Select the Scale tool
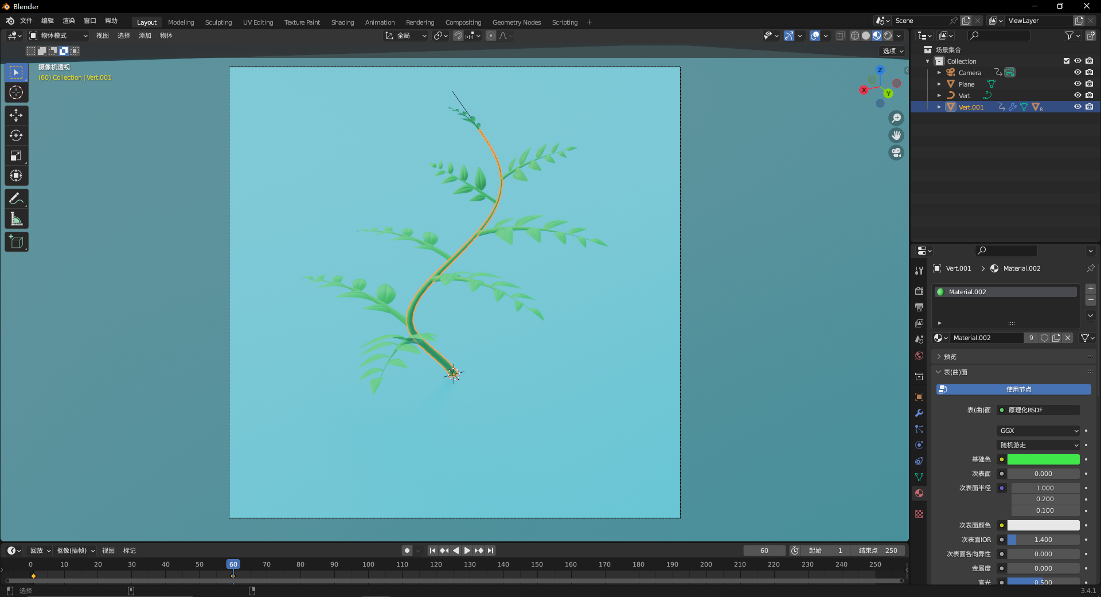The height and width of the screenshot is (597, 1101). tap(16, 155)
